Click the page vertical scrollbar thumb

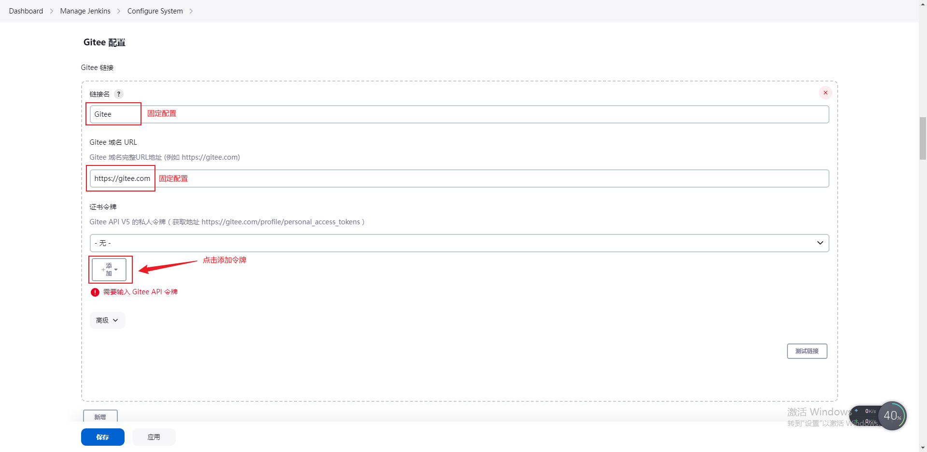click(x=923, y=138)
